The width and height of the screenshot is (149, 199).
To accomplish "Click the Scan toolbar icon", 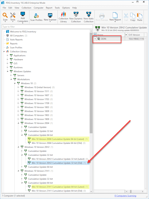I will pyautogui.click(x=5, y=17).
